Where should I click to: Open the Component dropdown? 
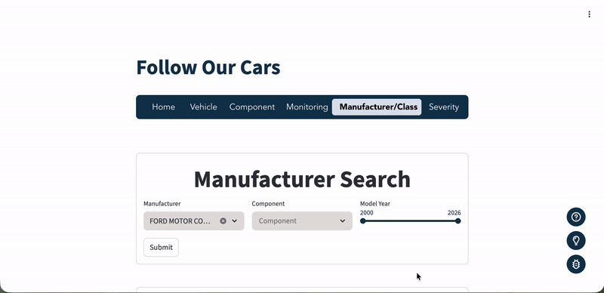click(x=302, y=221)
